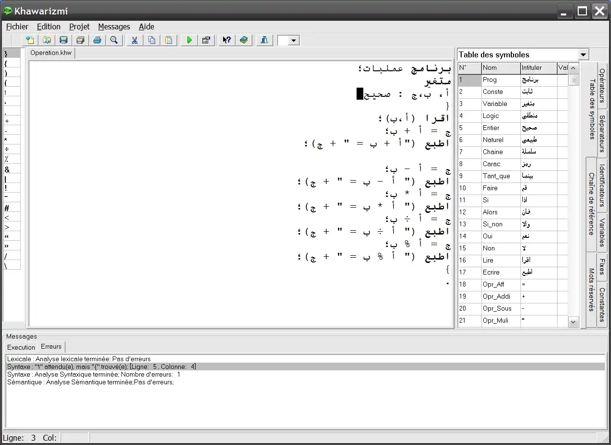Viewport: 611px width, 445px height.
Task: Select the 'Analyse Sèmantique terminée' message line
Action: pyautogui.click(x=305, y=382)
